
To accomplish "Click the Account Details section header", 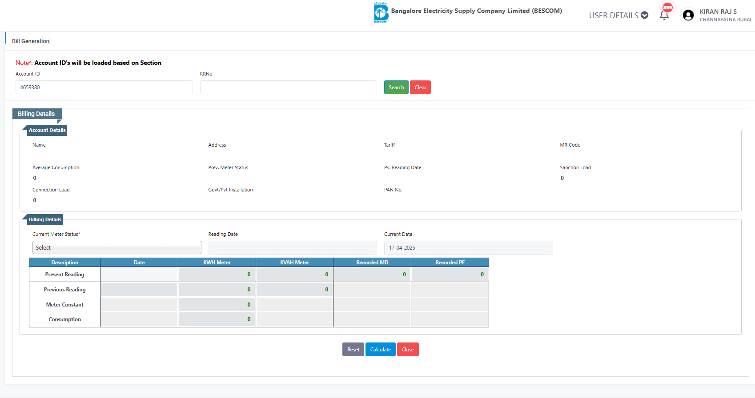I will pyautogui.click(x=47, y=130).
